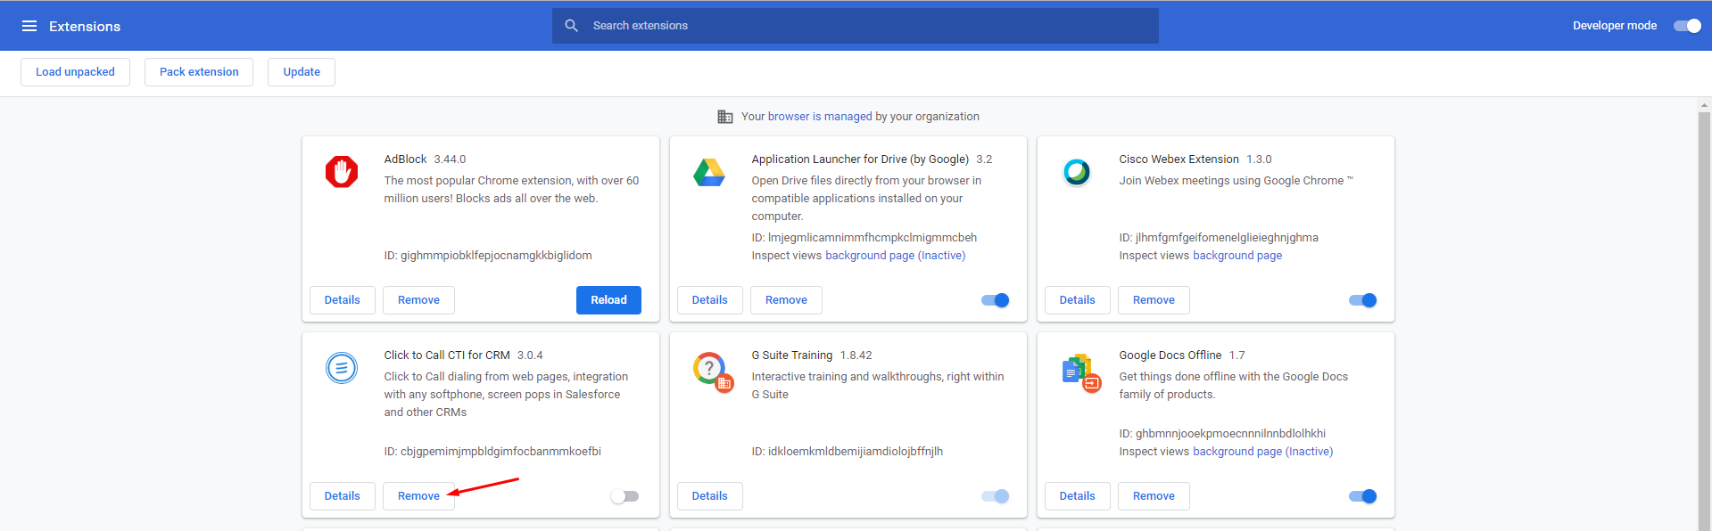The width and height of the screenshot is (1712, 531).
Task: Remove Application Launcher for Drive
Action: point(786,300)
